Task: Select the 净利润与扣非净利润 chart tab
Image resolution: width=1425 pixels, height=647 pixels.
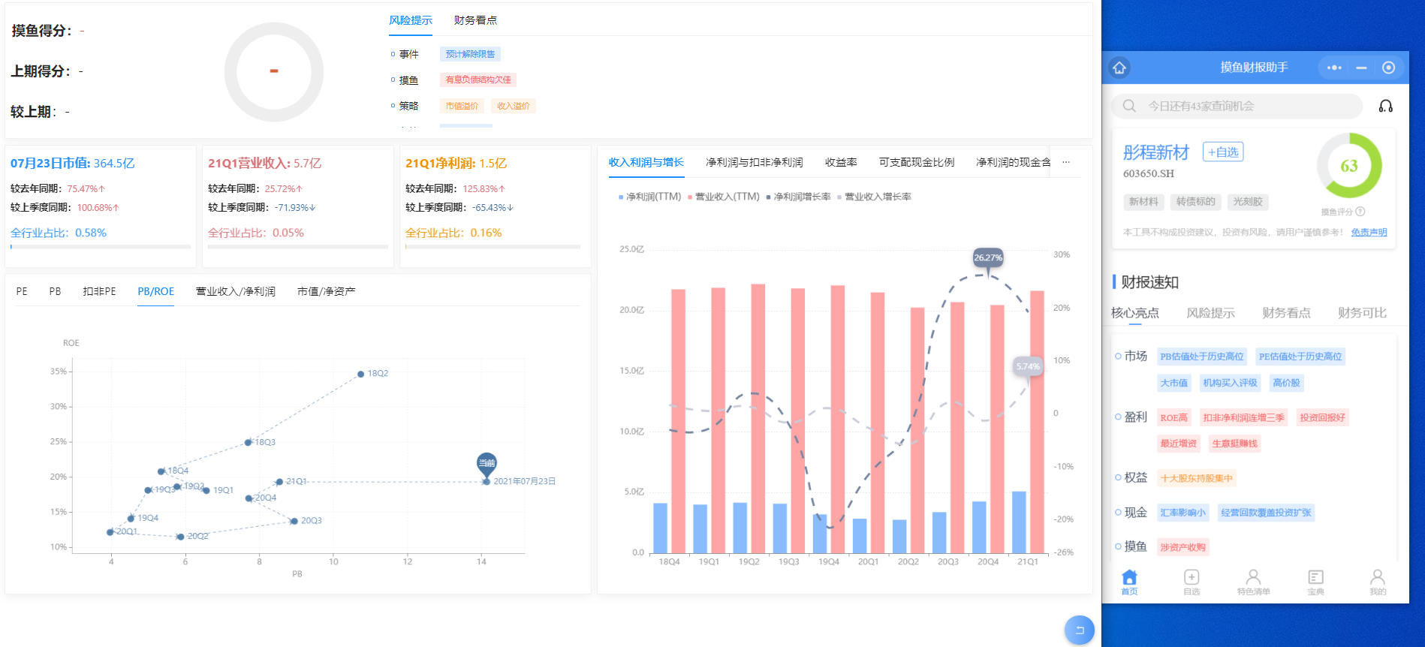Action: pos(754,162)
